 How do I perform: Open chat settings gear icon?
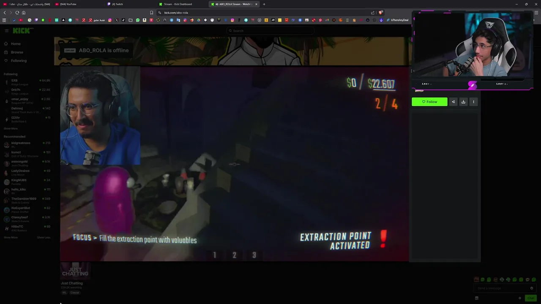[x=520, y=298]
